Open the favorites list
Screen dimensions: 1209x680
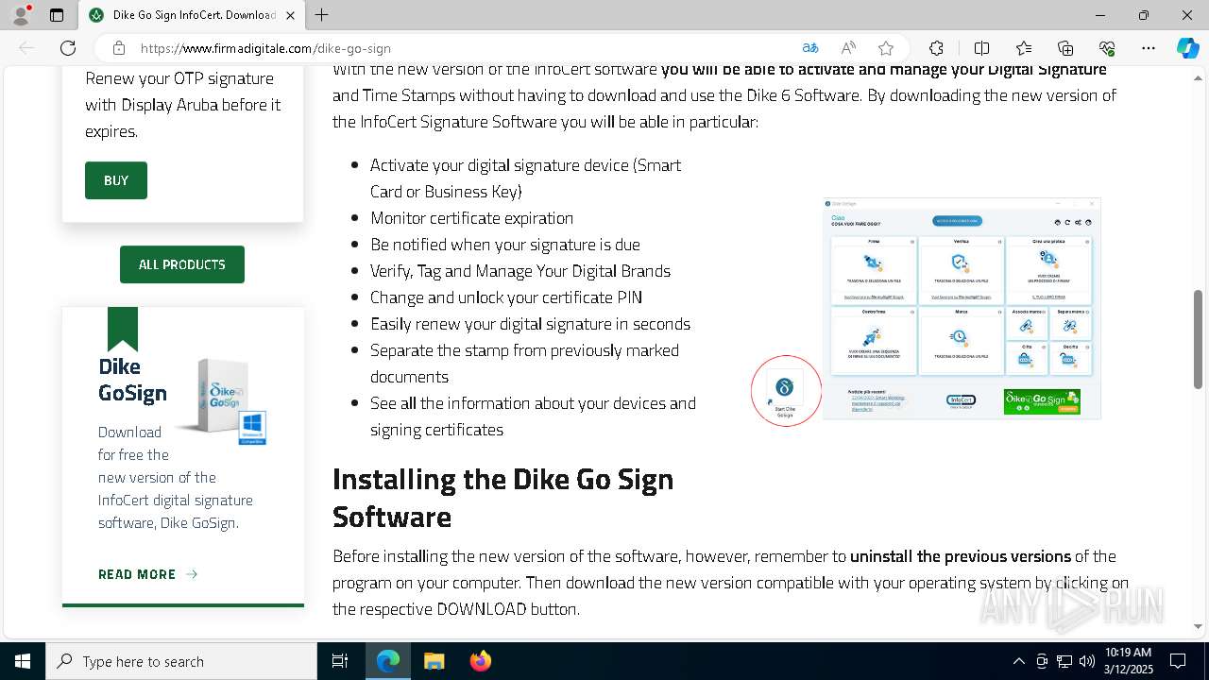[x=1024, y=48]
